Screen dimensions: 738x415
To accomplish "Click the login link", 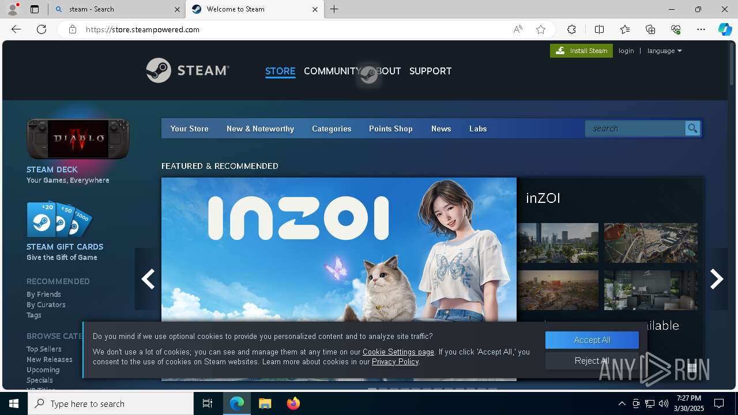I will click(626, 51).
